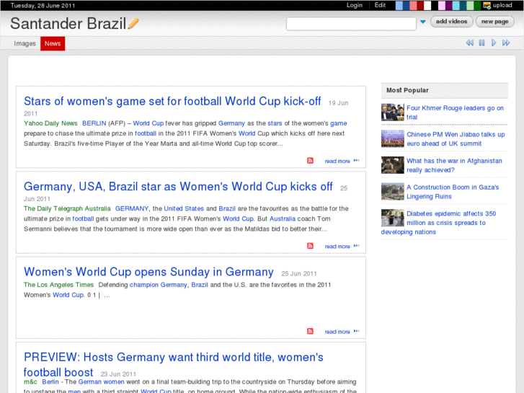Pick the dark red theme swatch
The height and width of the screenshot is (393, 524).
(420, 5)
